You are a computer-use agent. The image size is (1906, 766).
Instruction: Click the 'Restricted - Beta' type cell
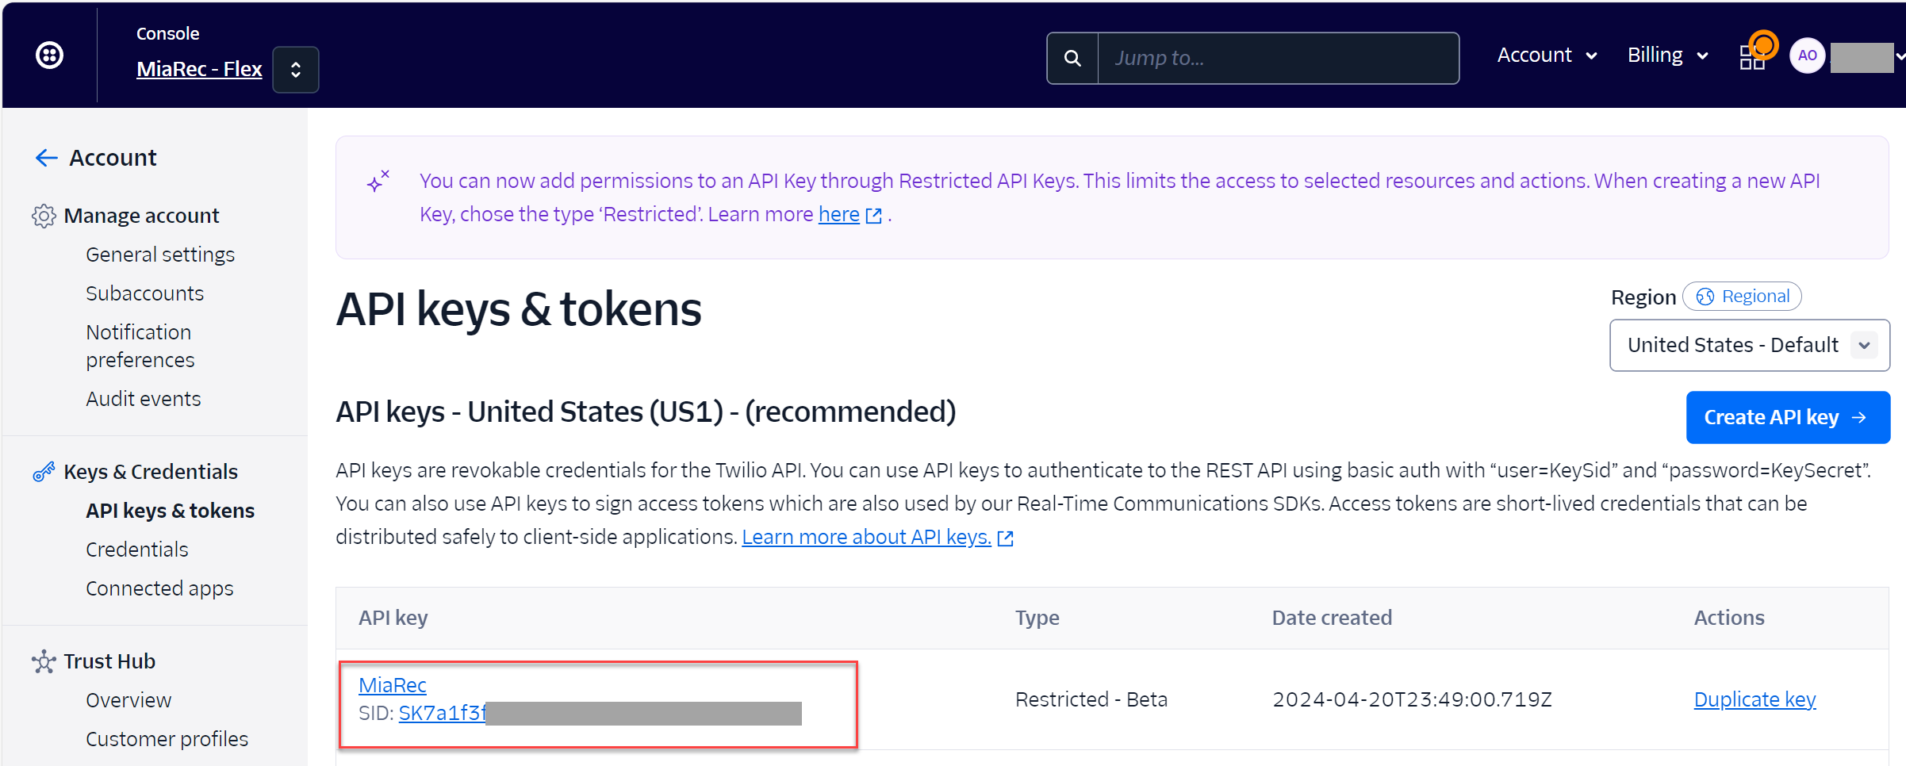1091,699
